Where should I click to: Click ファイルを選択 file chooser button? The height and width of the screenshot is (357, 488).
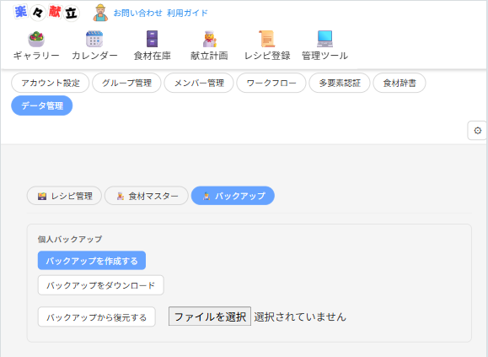pos(210,316)
